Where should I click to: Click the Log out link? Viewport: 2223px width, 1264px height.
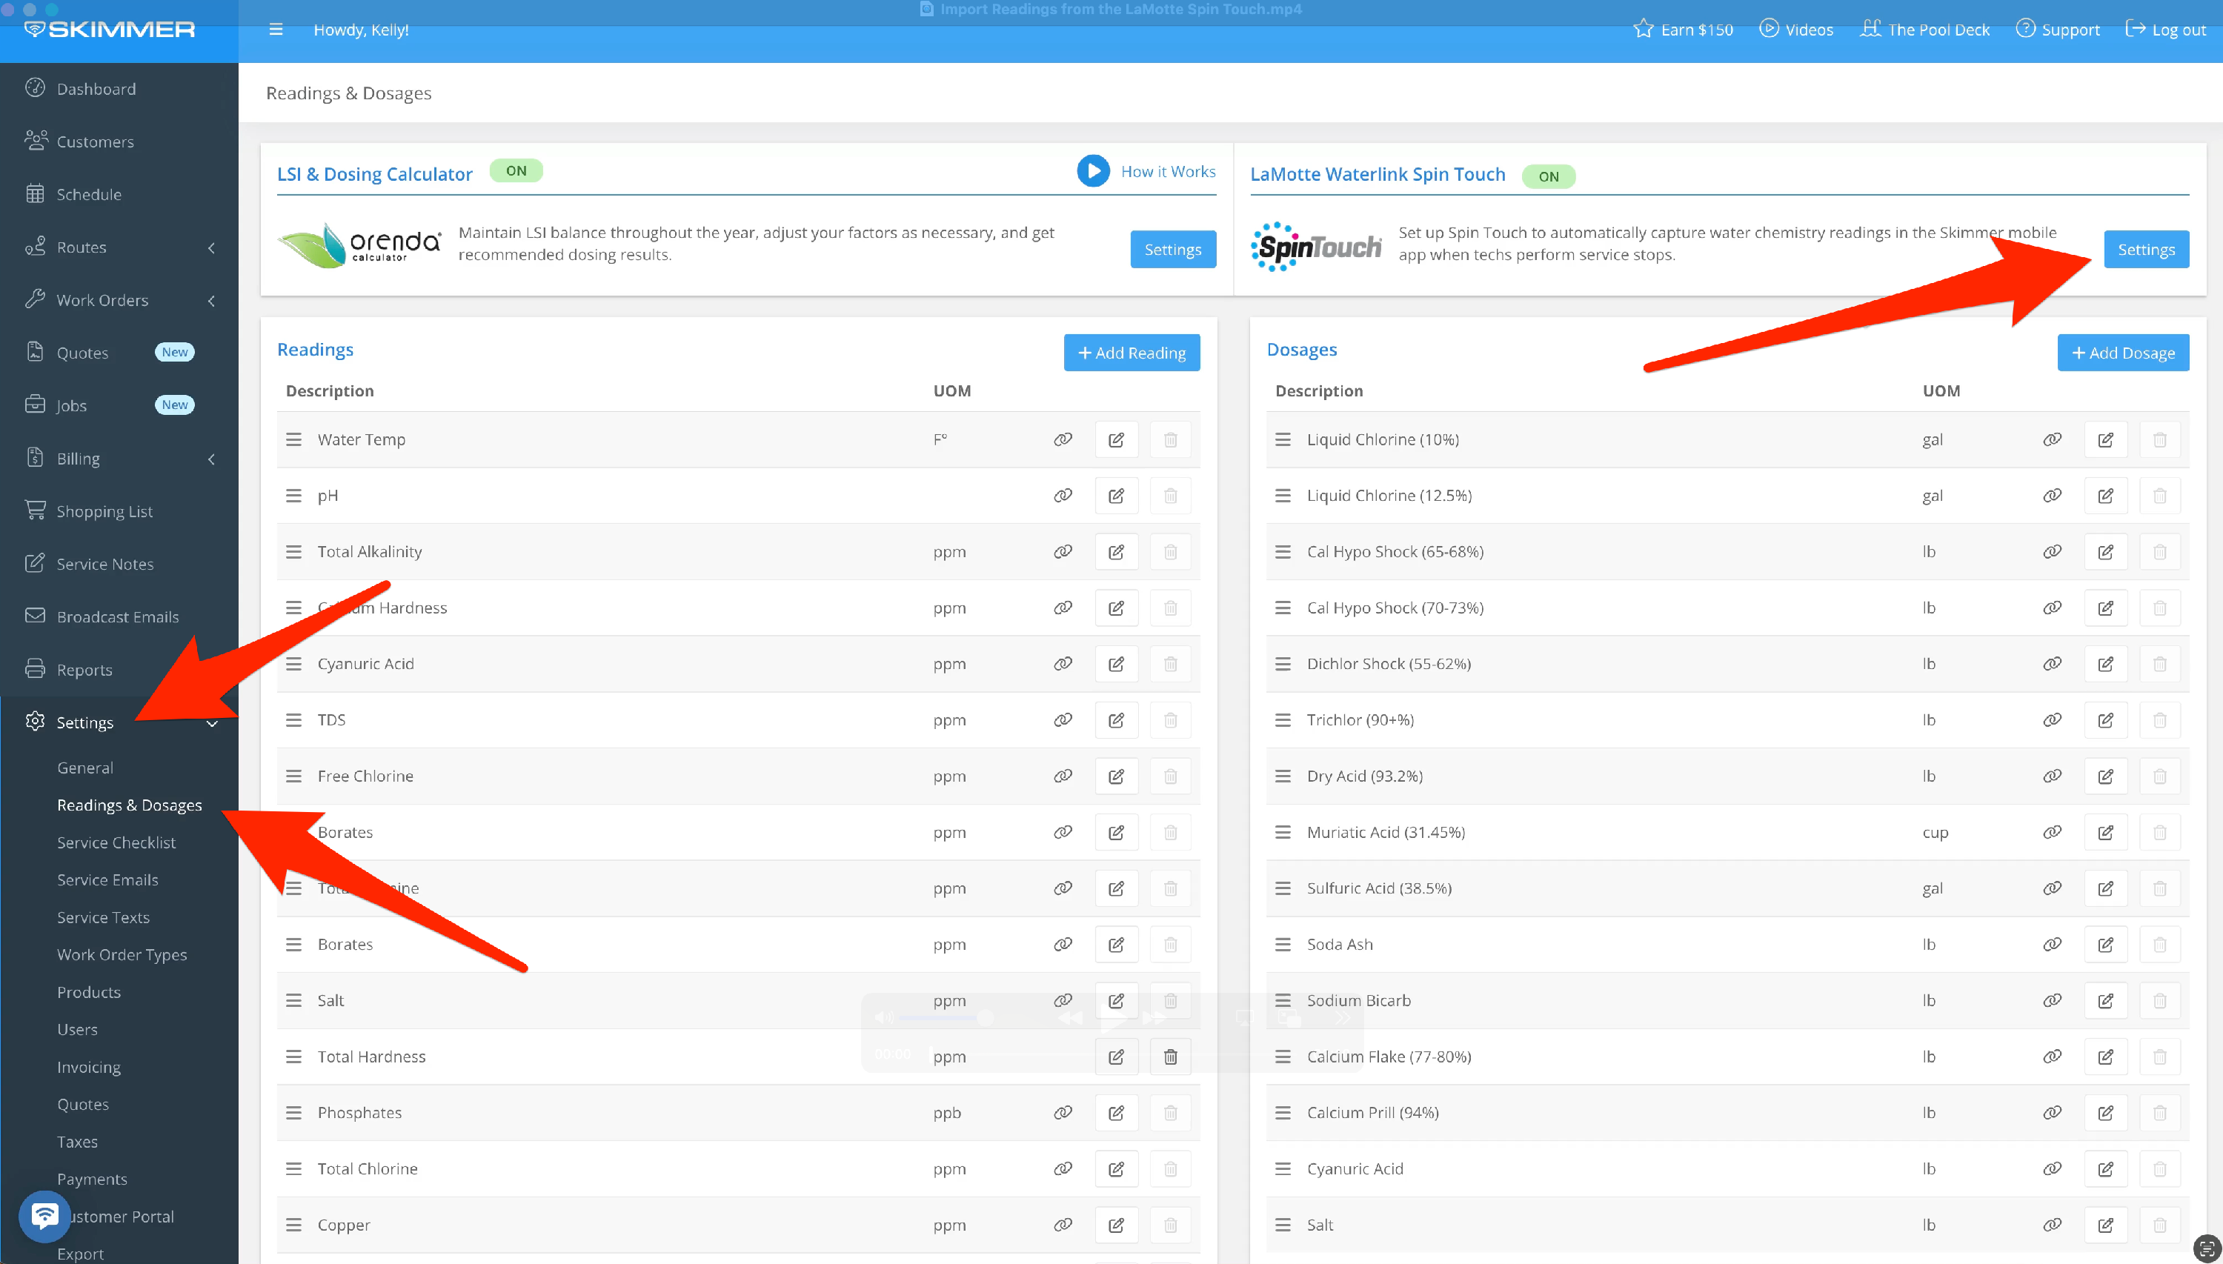click(x=2165, y=30)
